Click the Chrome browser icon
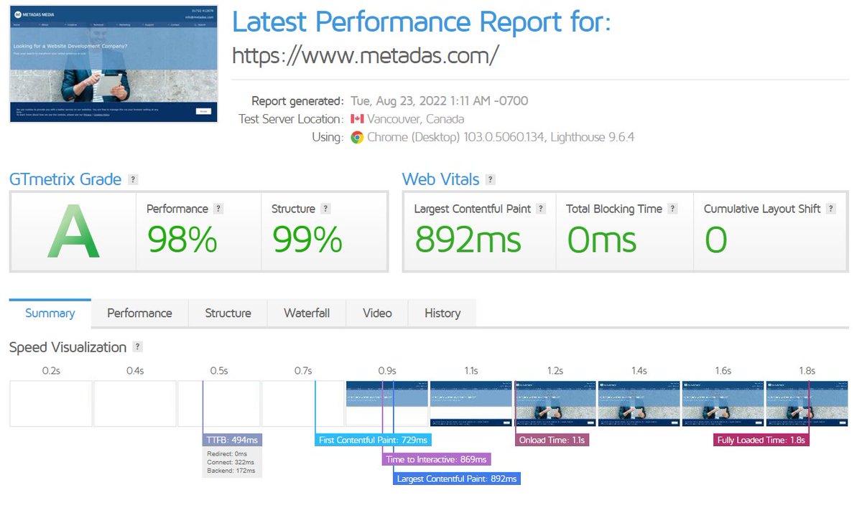862x505 pixels. (x=357, y=137)
